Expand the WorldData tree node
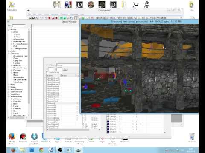This screenshot has width=205, height=153. click(x=9, y=94)
